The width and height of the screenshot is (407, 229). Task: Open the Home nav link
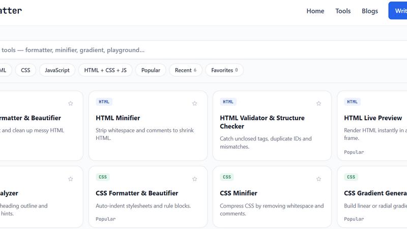pyautogui.click(x=315, y=11)
